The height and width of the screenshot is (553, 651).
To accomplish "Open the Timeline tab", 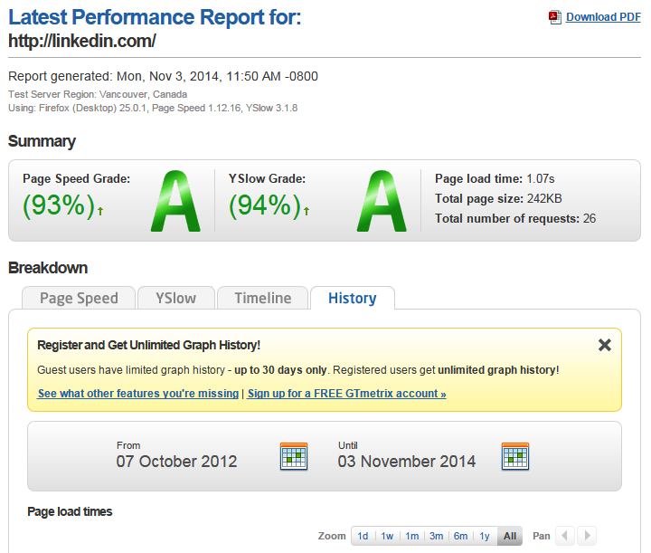I will click(263, 298).
